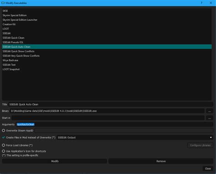Select LOOT Snapshot entry

point(107,69)
